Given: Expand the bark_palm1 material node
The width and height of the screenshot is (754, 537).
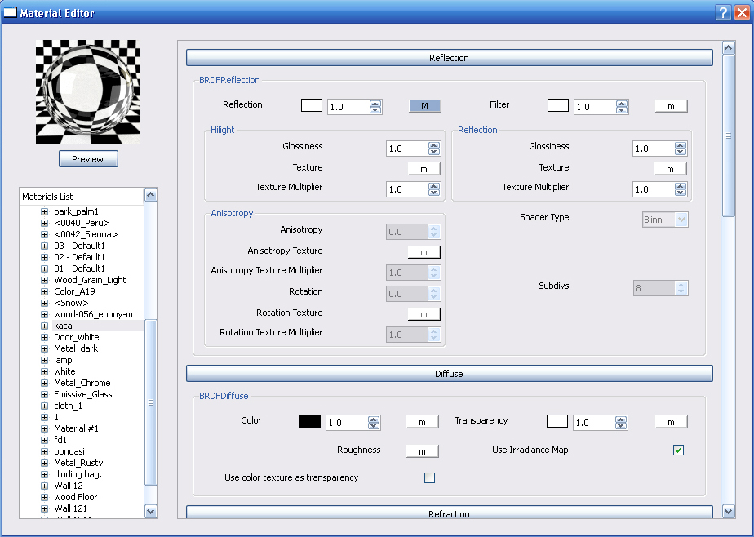Looking at the screenshot, I should pyautogui.click(x=44, y=211).
